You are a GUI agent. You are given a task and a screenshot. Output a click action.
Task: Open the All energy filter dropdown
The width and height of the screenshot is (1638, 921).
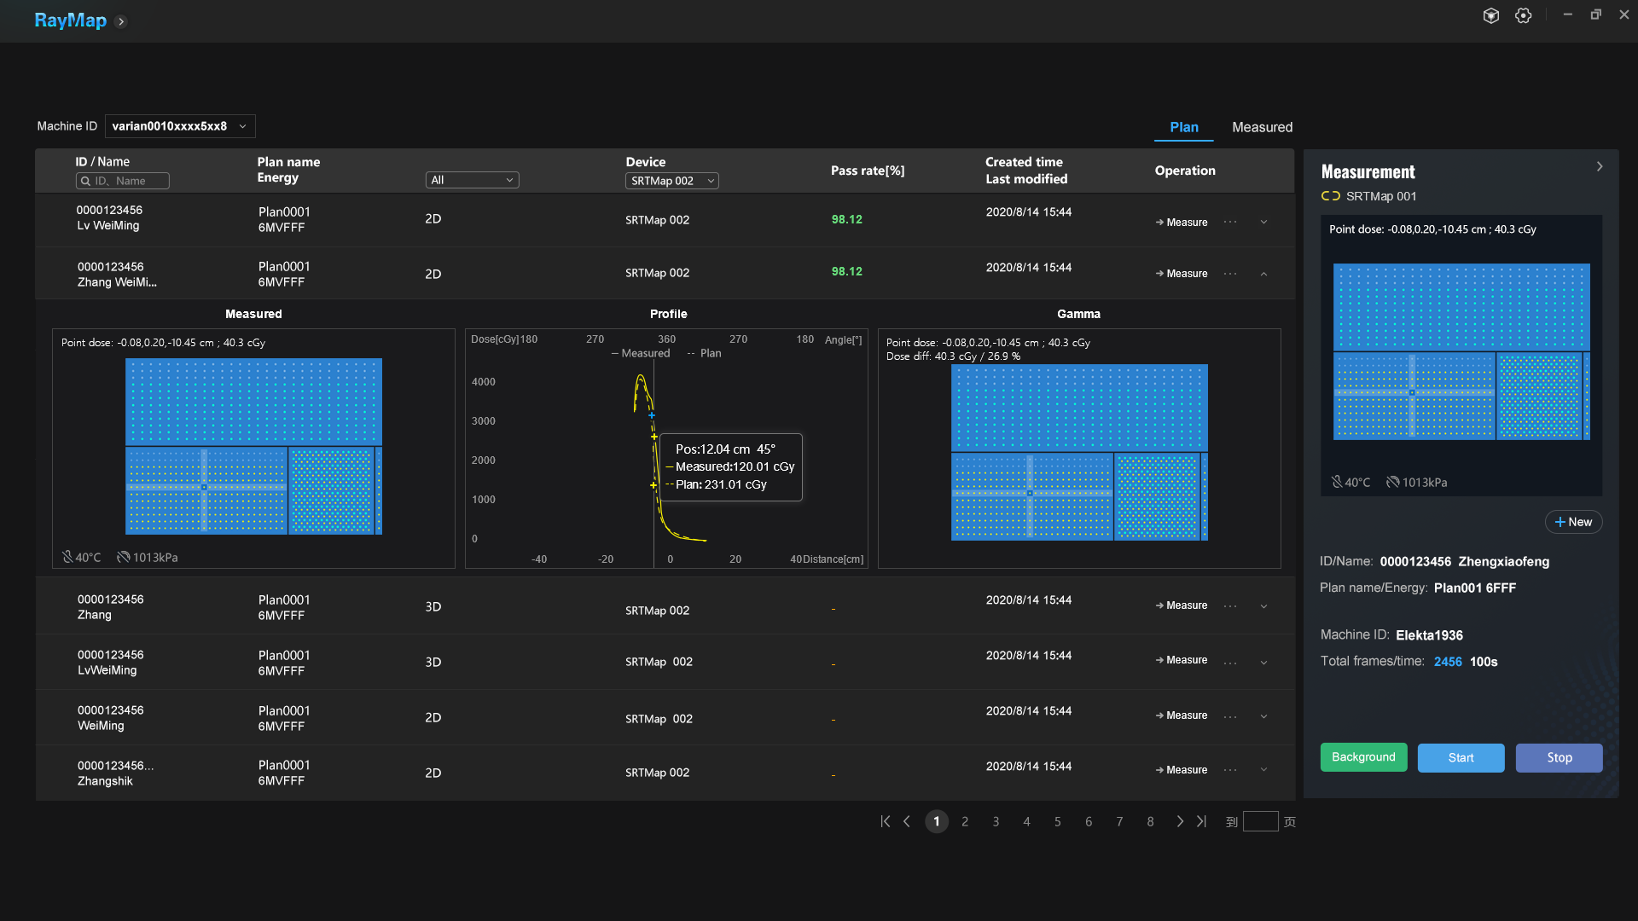pos(472,180)
